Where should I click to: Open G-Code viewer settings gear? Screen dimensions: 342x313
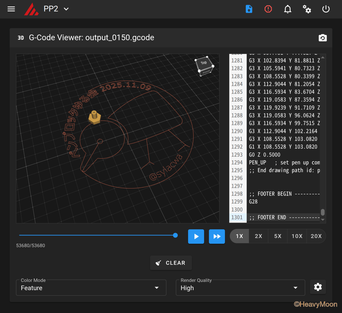pyautogui.click(x=318, y=287)
